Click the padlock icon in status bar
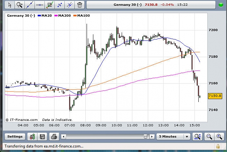Viewport: 227px width, 152px height. click(x=218, y=146)
